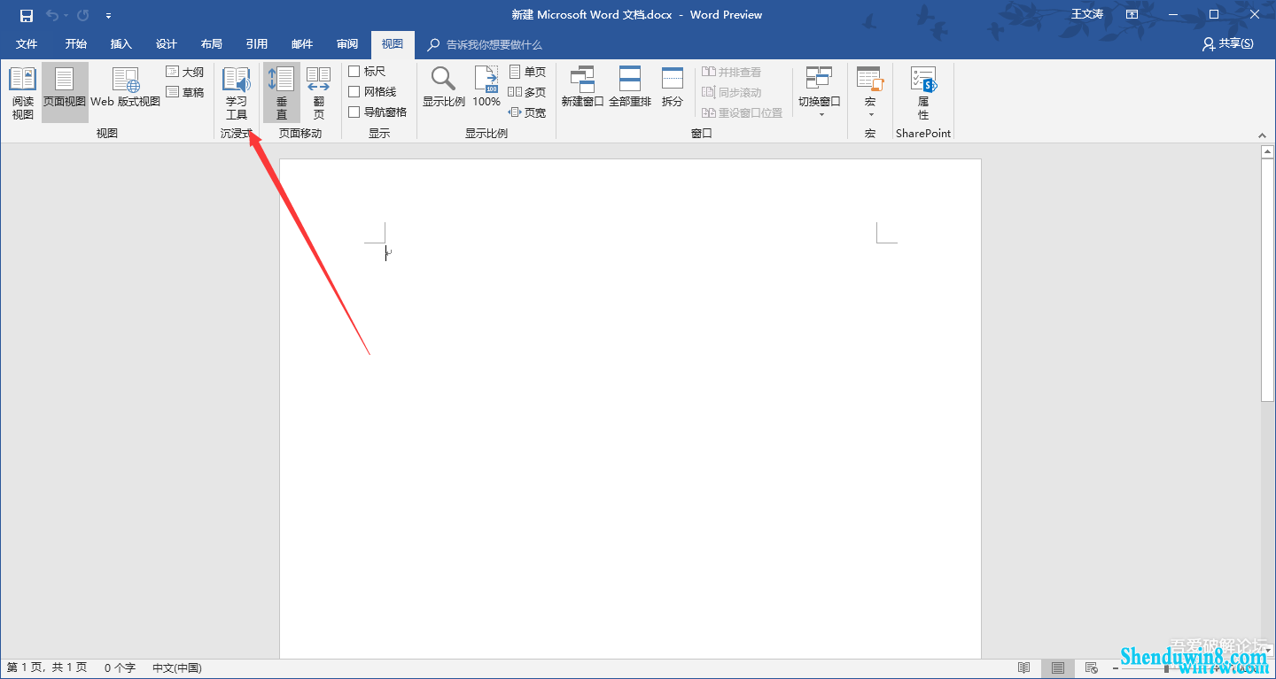This screenshot has height=679, width=1276.
Task: Select Print Layout icon in status bar
Action: coord(1058,668)
